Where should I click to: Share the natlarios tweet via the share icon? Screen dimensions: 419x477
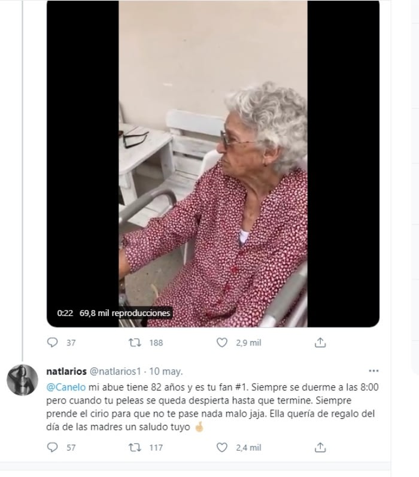pyautogui.click(x=320, y=447)
